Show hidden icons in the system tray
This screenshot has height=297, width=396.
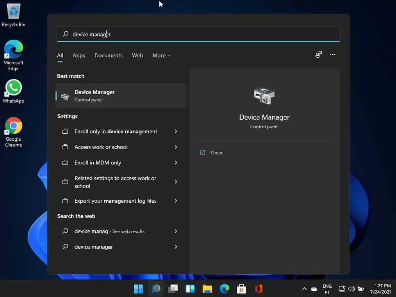pos(305,289)
